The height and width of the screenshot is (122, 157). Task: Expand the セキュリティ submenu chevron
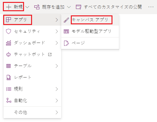(57, 31)
